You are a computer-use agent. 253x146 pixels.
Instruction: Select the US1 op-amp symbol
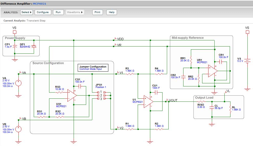[72, 95]
